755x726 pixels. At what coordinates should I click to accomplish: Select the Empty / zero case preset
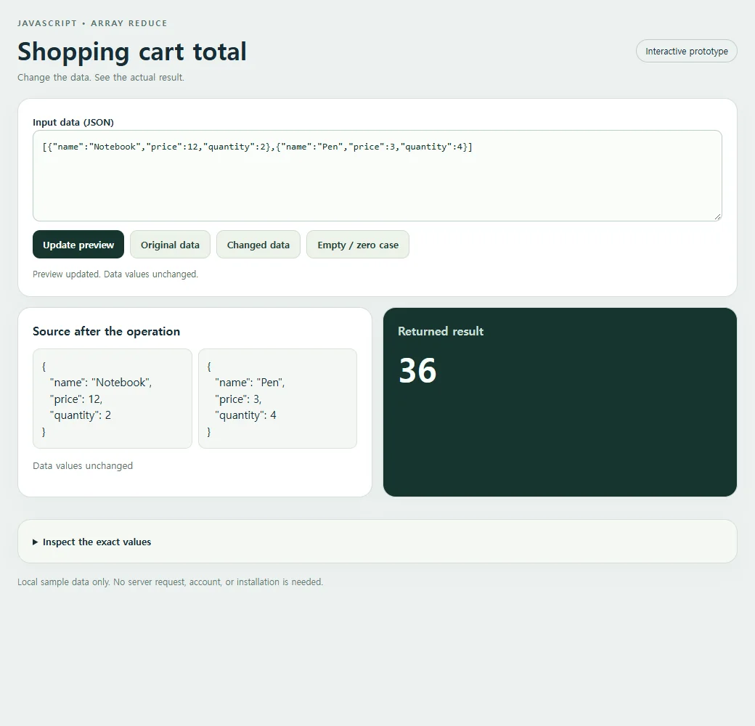tap(358, 245)
